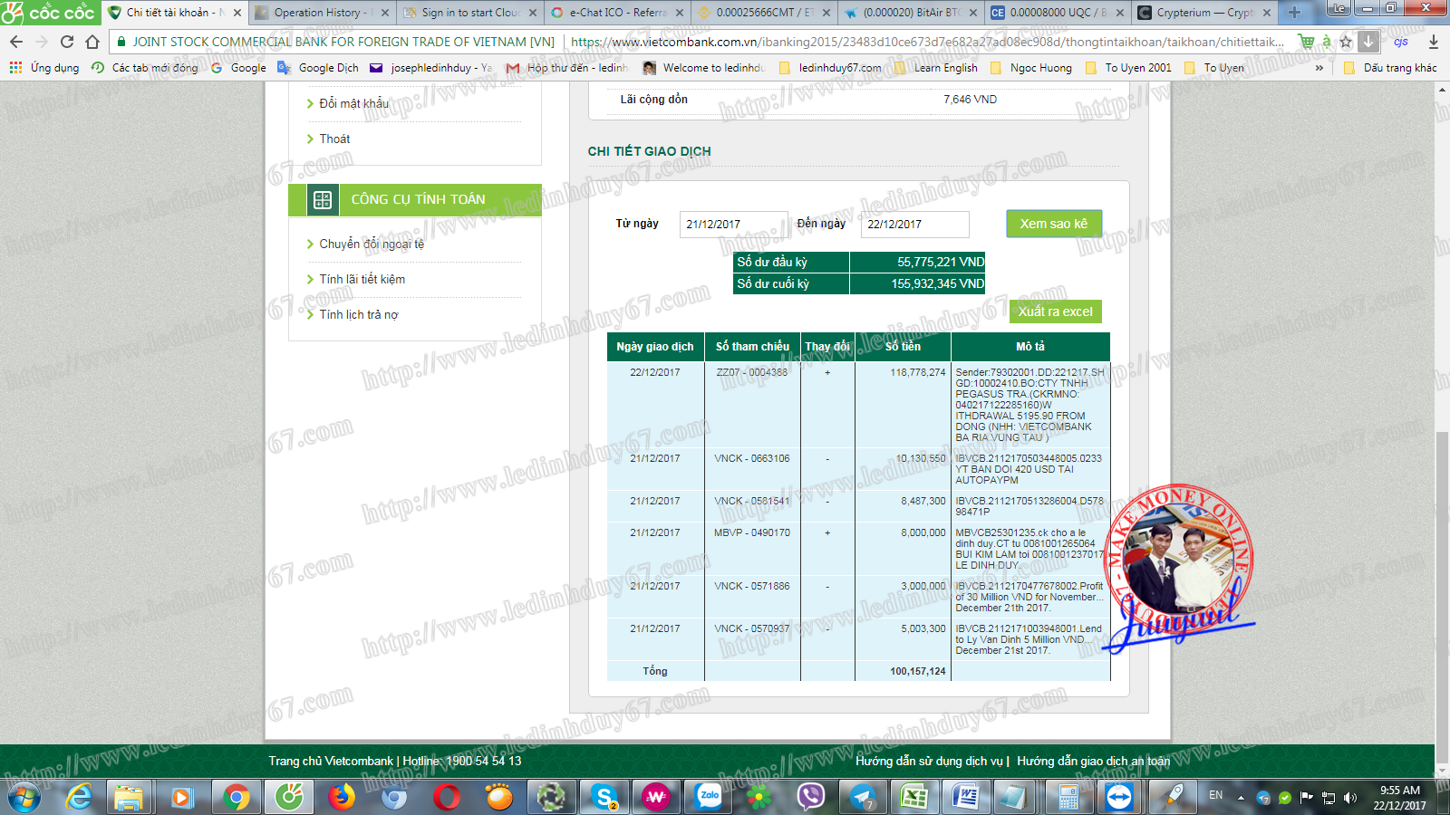This screenshot has width=1450, height=815.
Task: Open Skype from the taskbar
Action: pyautogui.click(x=604, y=798)
